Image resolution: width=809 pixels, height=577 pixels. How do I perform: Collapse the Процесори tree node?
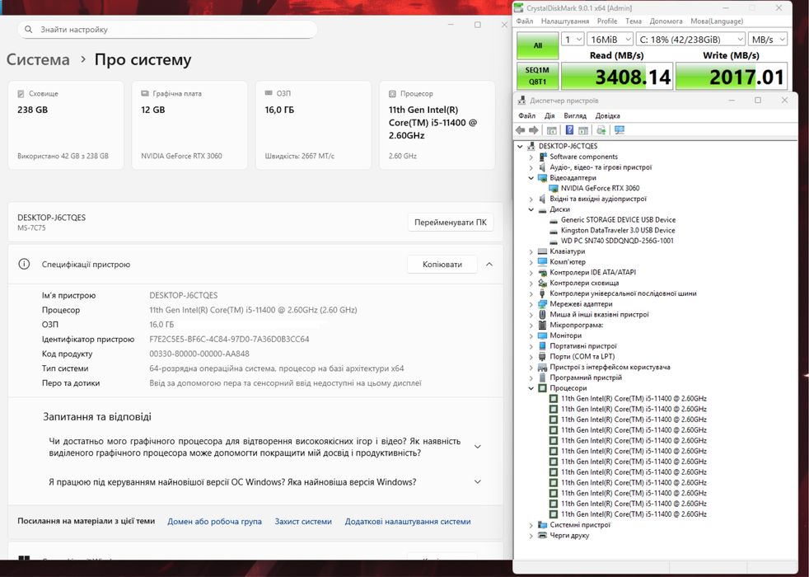[531, 388]
